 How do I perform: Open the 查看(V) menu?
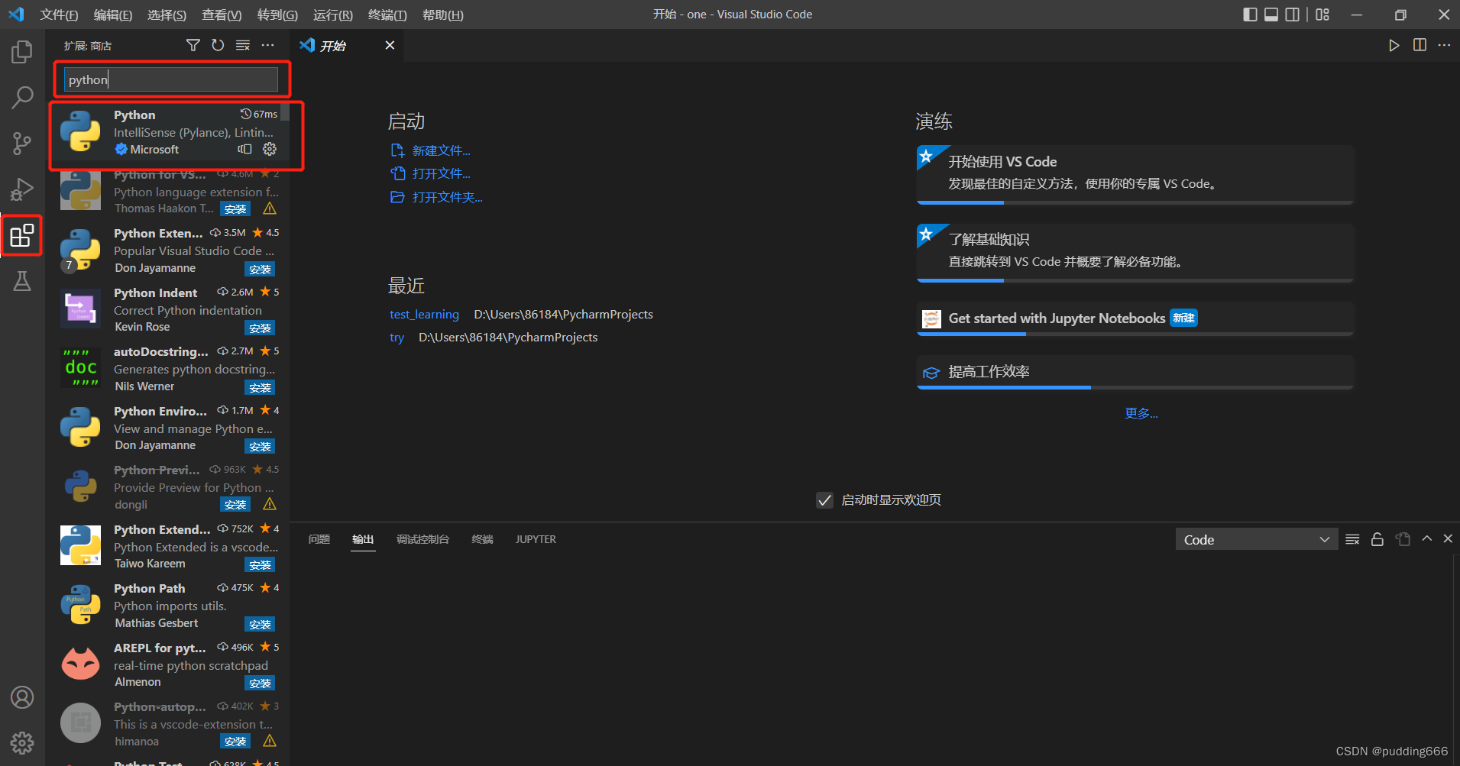coord(222,15)
